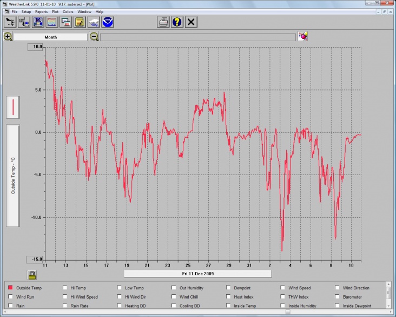The image size is (396, 317).
Task: Open help with the question mark icon
Action: [177, 22]
